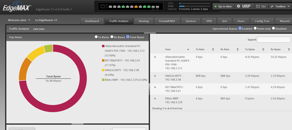Click the CPU usage bar
This screenshot has width=292, height=130.
[194, 3]
